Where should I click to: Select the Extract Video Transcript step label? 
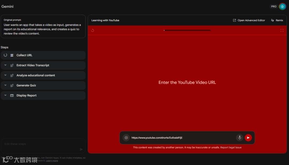pos(33,65)
